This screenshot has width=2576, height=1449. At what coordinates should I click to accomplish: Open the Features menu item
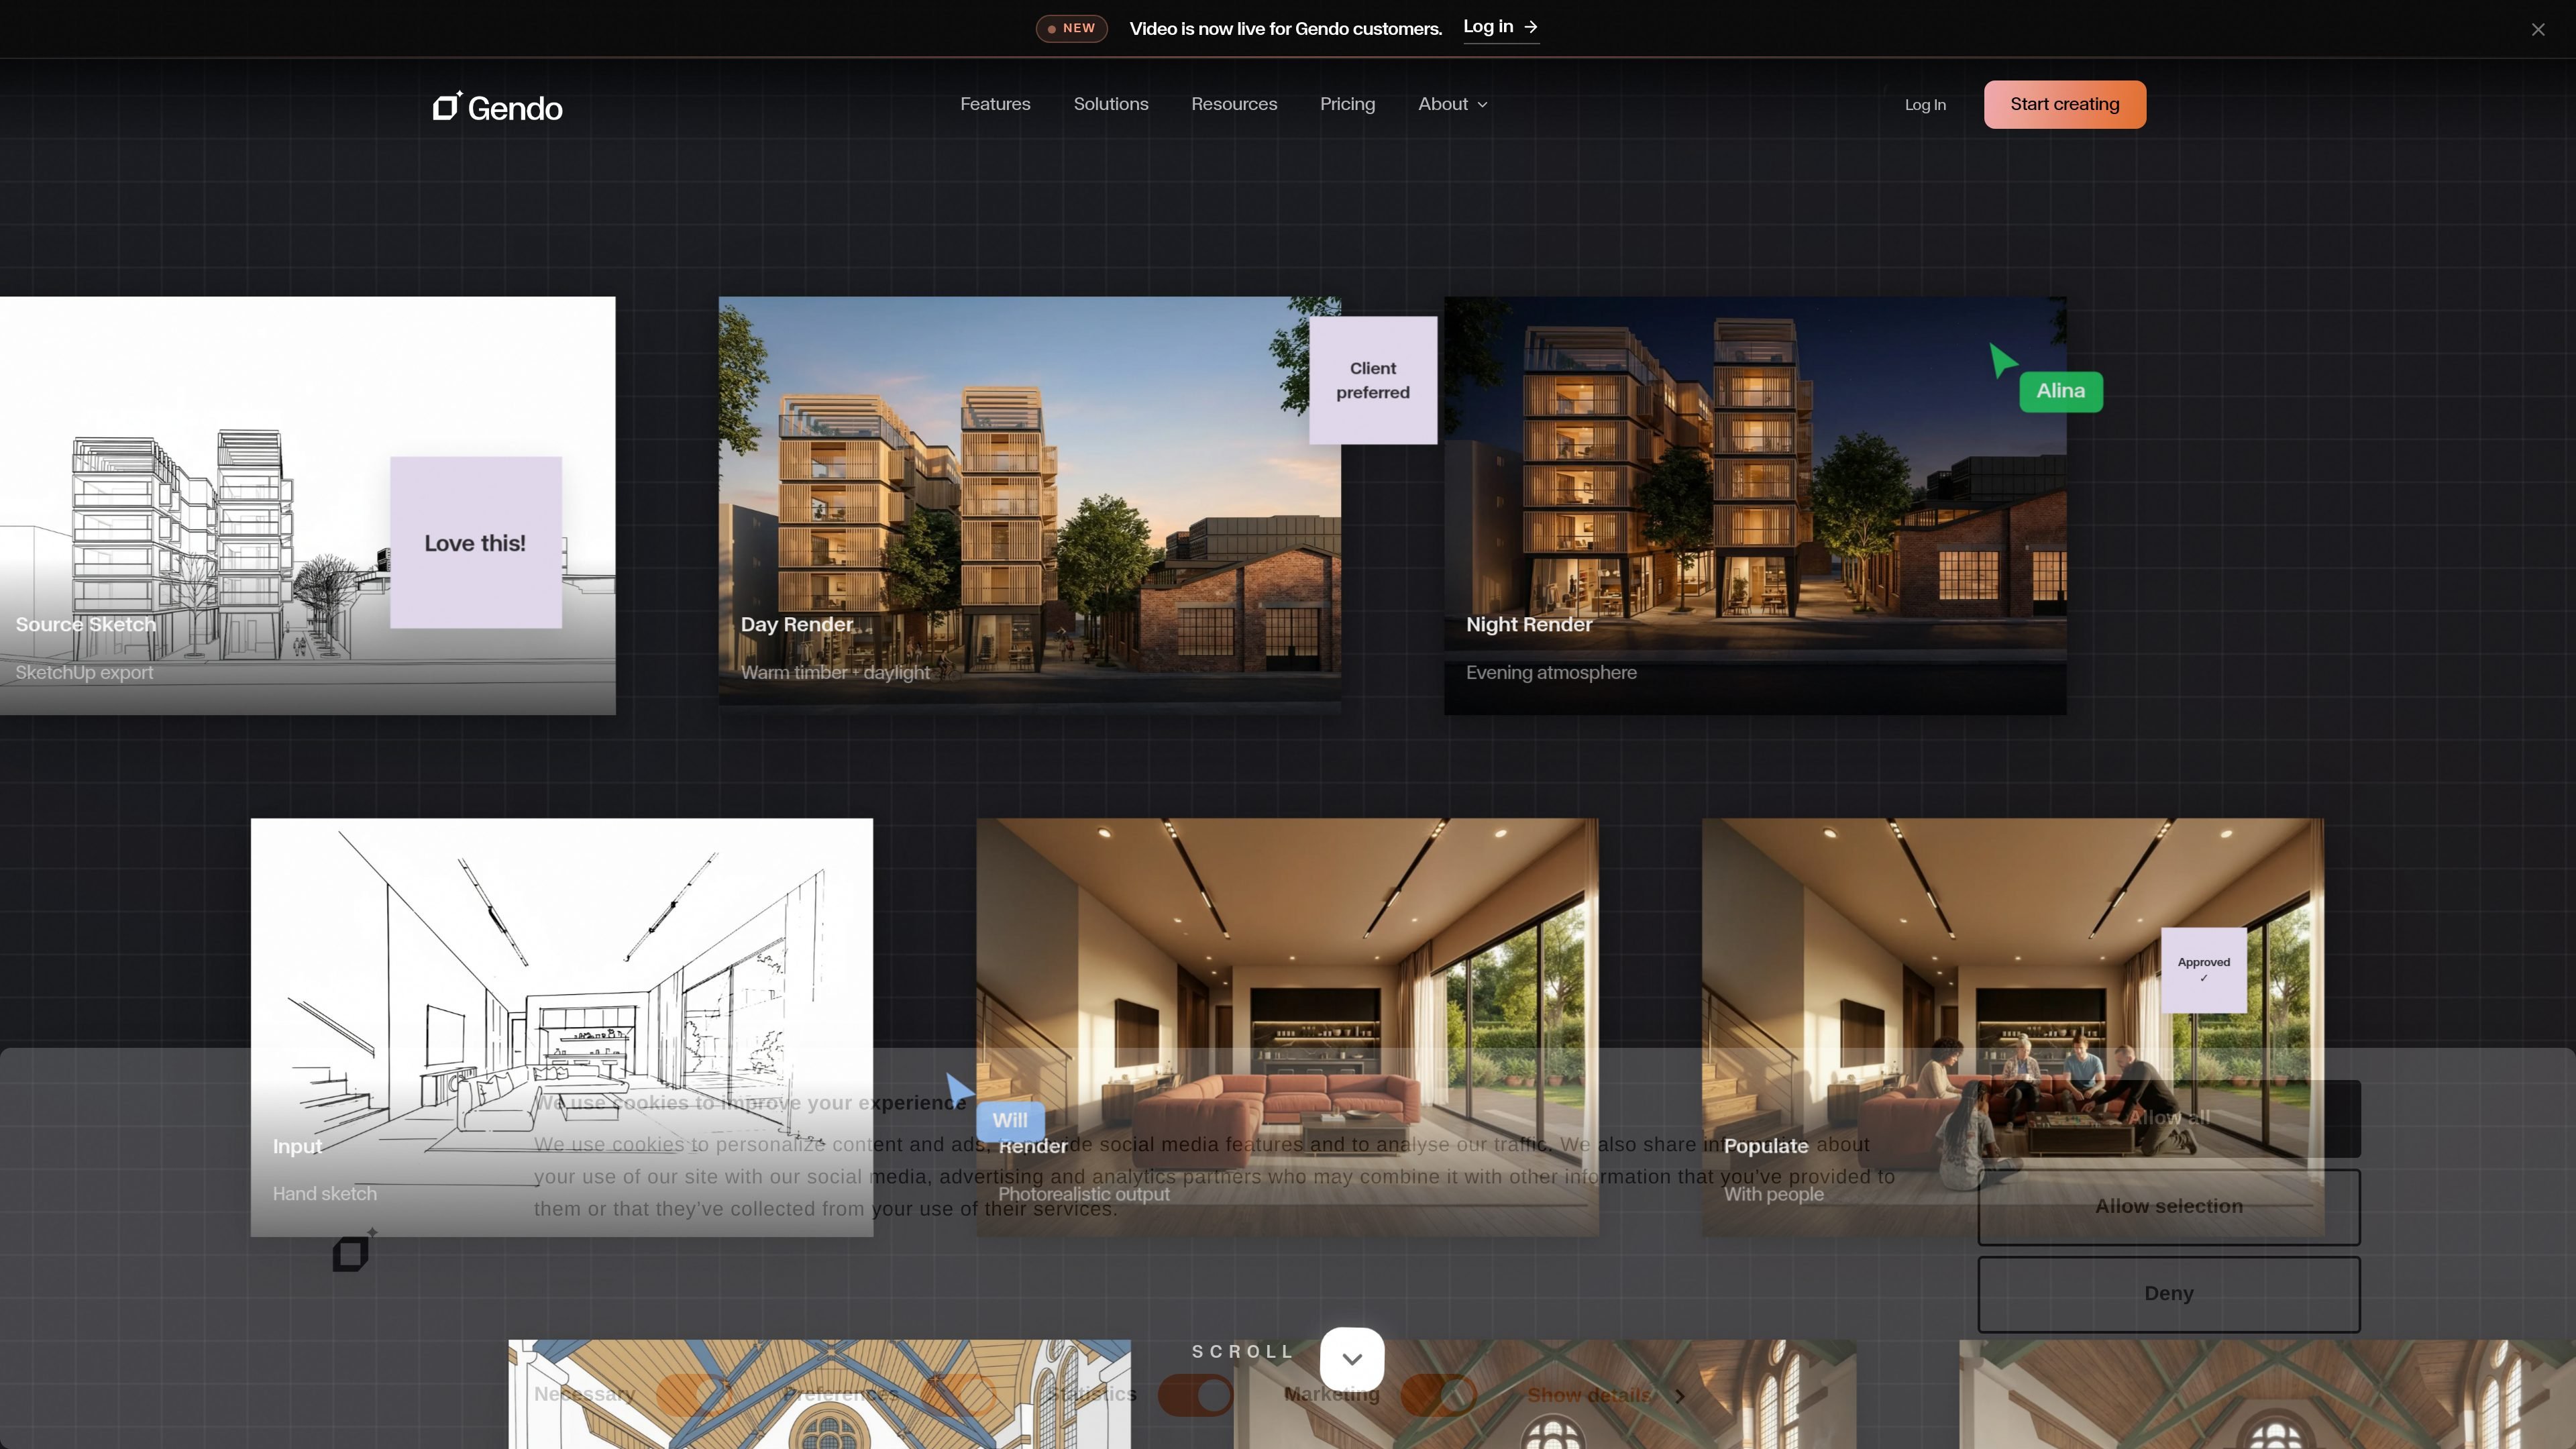[995, 104]
